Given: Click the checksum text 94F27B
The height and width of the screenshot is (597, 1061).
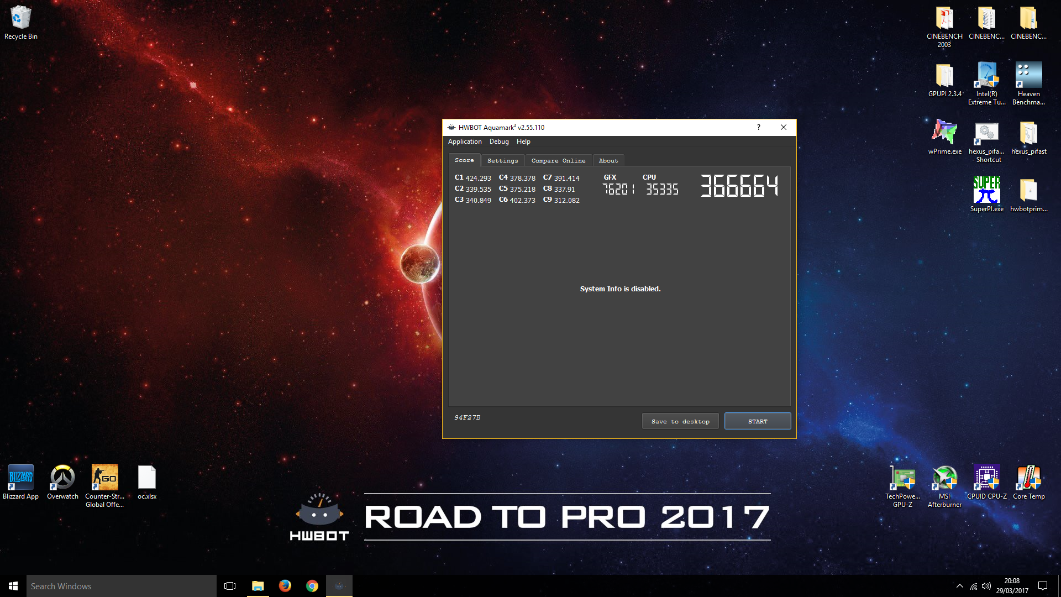Looking at the screenshot, I should point(468,417).
